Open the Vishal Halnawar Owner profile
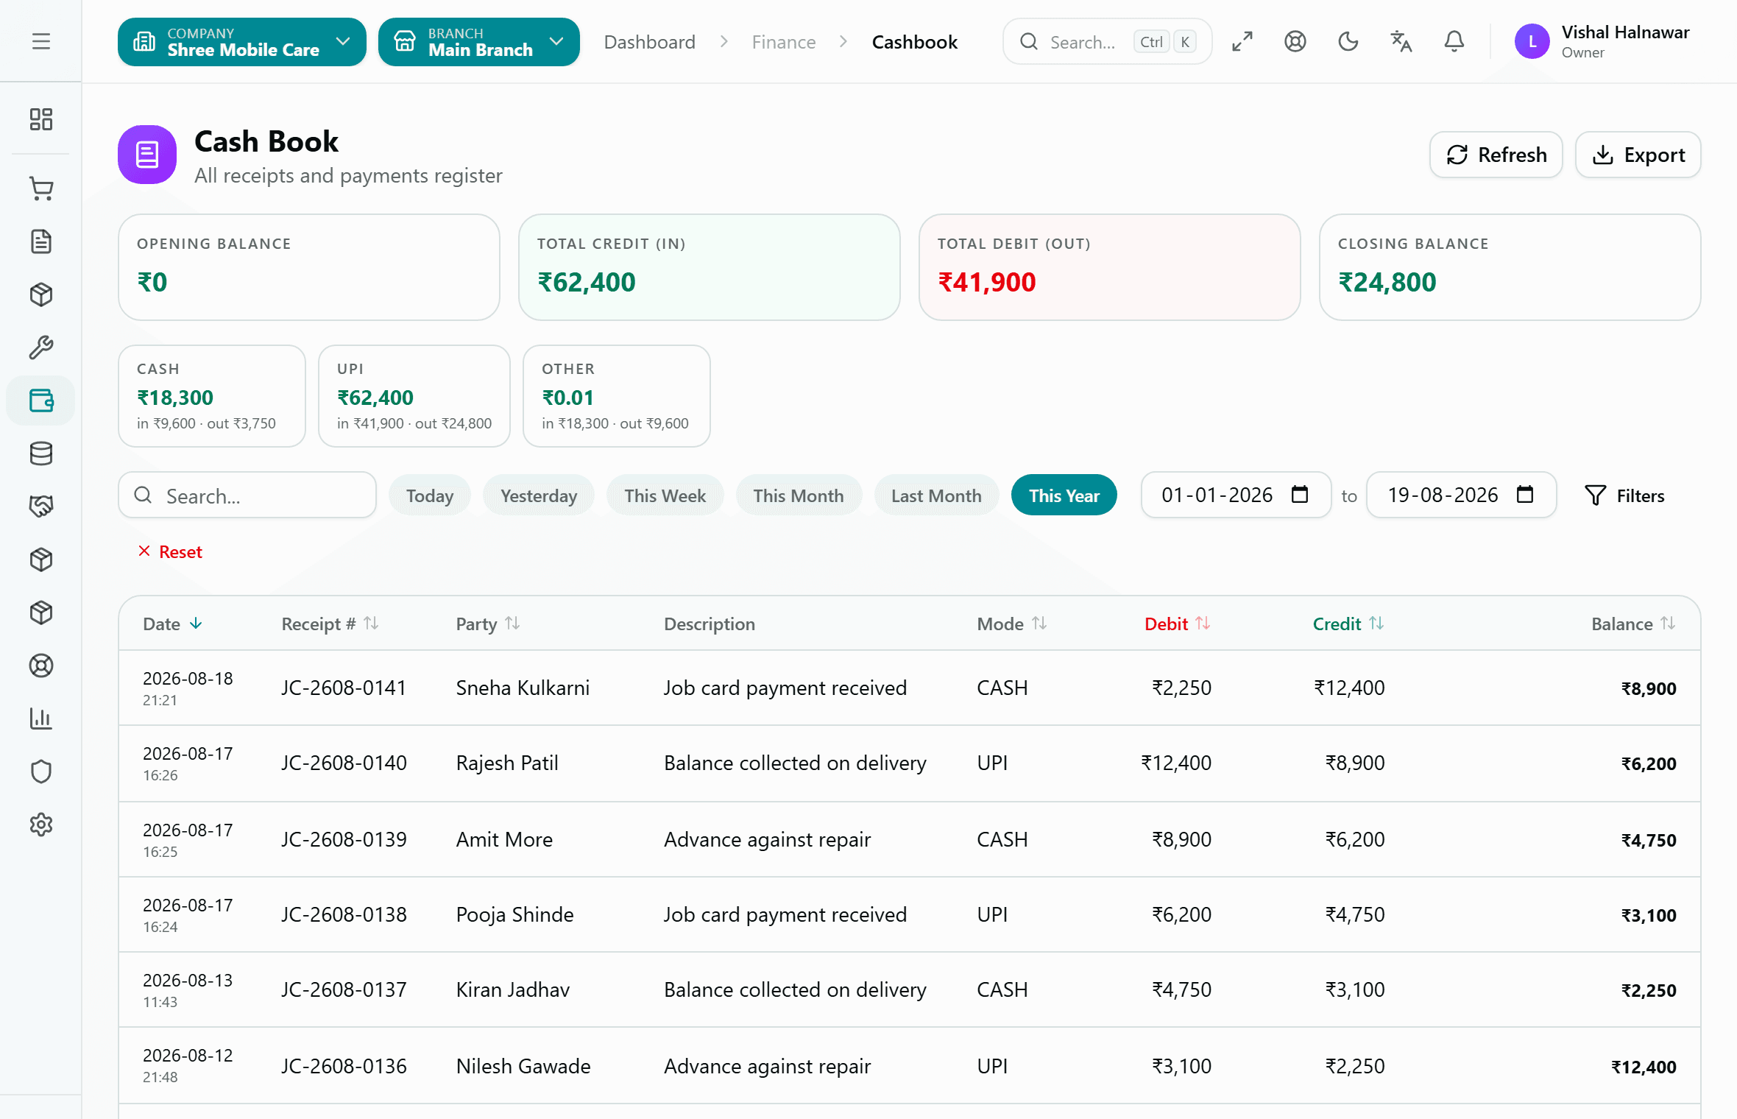 [1603, 42]
